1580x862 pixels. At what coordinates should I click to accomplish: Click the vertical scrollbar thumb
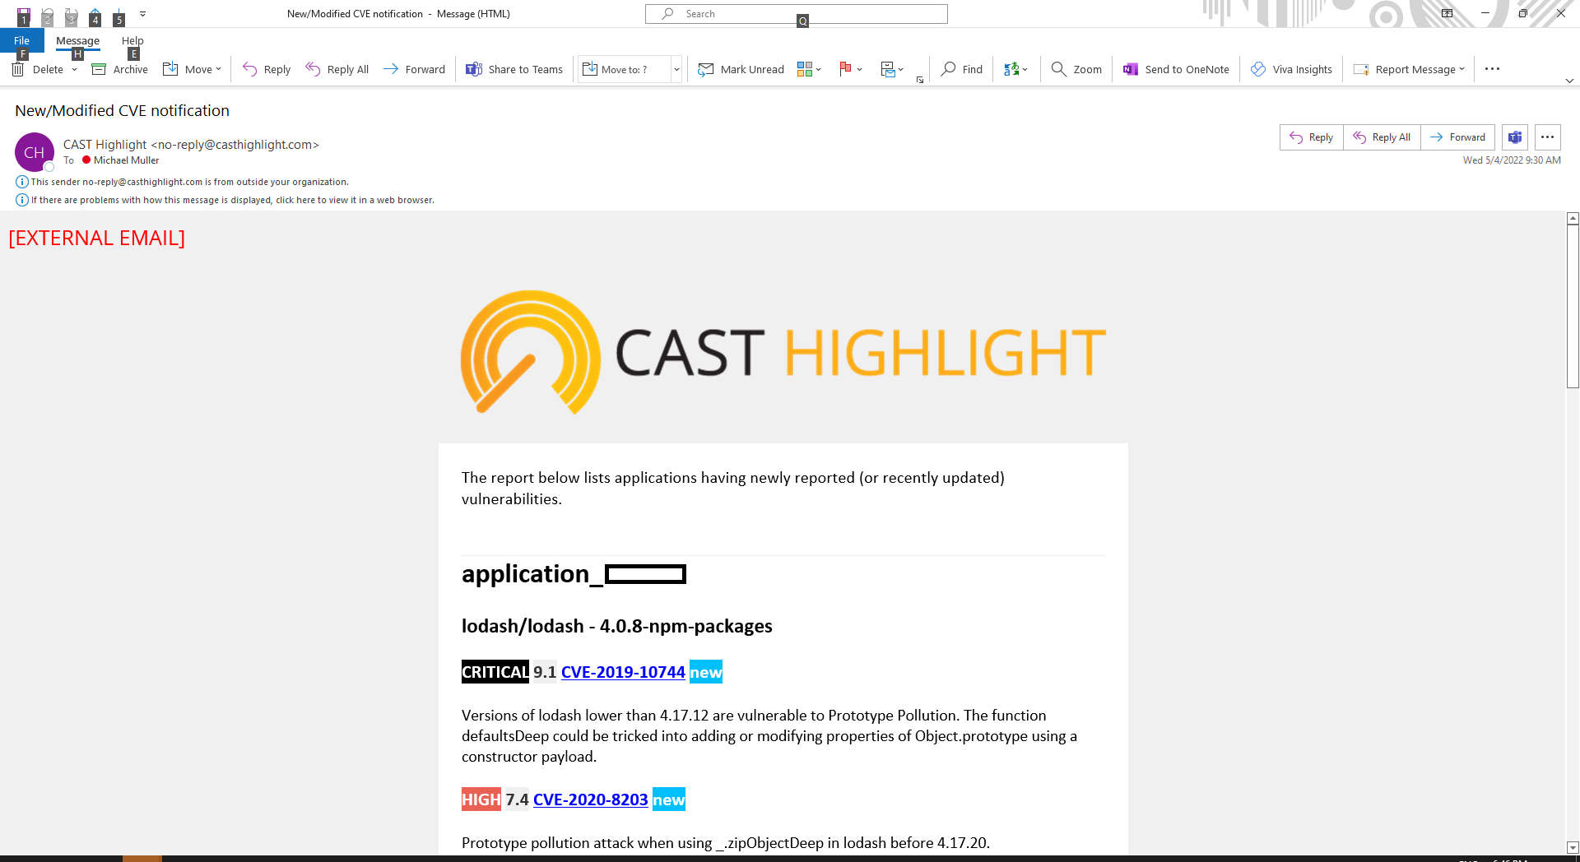click(1573, 306)
